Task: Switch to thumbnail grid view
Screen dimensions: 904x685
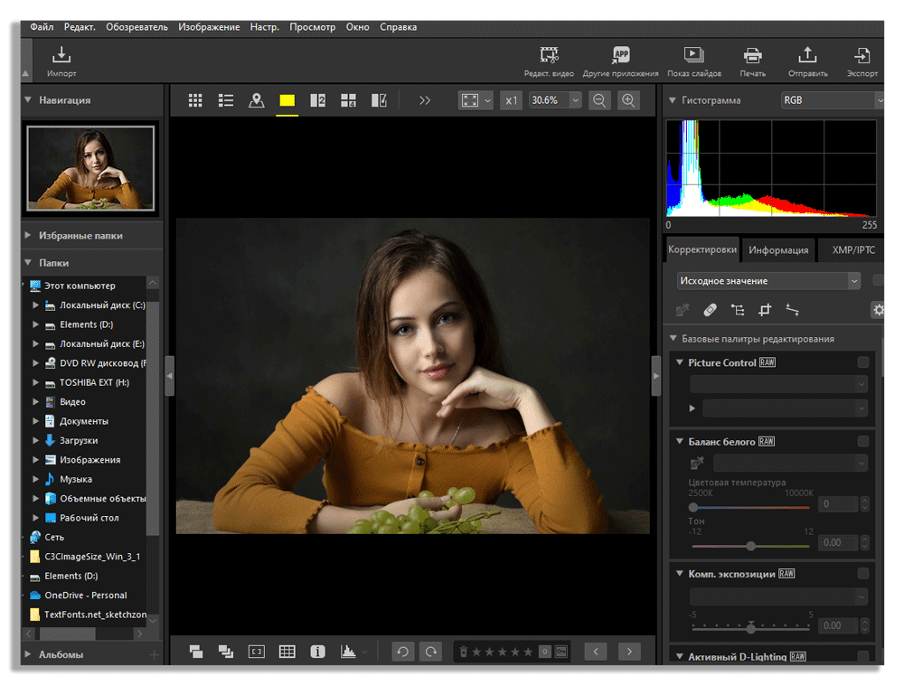Action: (195, 100)
